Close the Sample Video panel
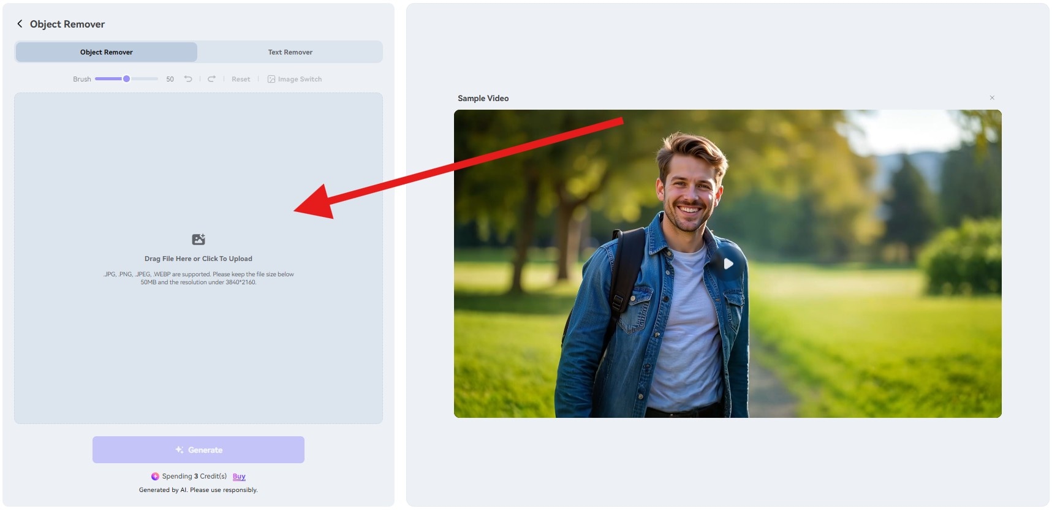This screenshot has width=1052, height=511. (992, 98)
